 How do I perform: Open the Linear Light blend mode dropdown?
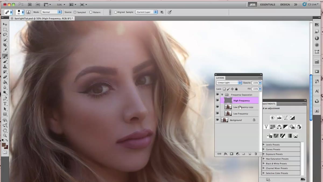click(x=229, y=83)
